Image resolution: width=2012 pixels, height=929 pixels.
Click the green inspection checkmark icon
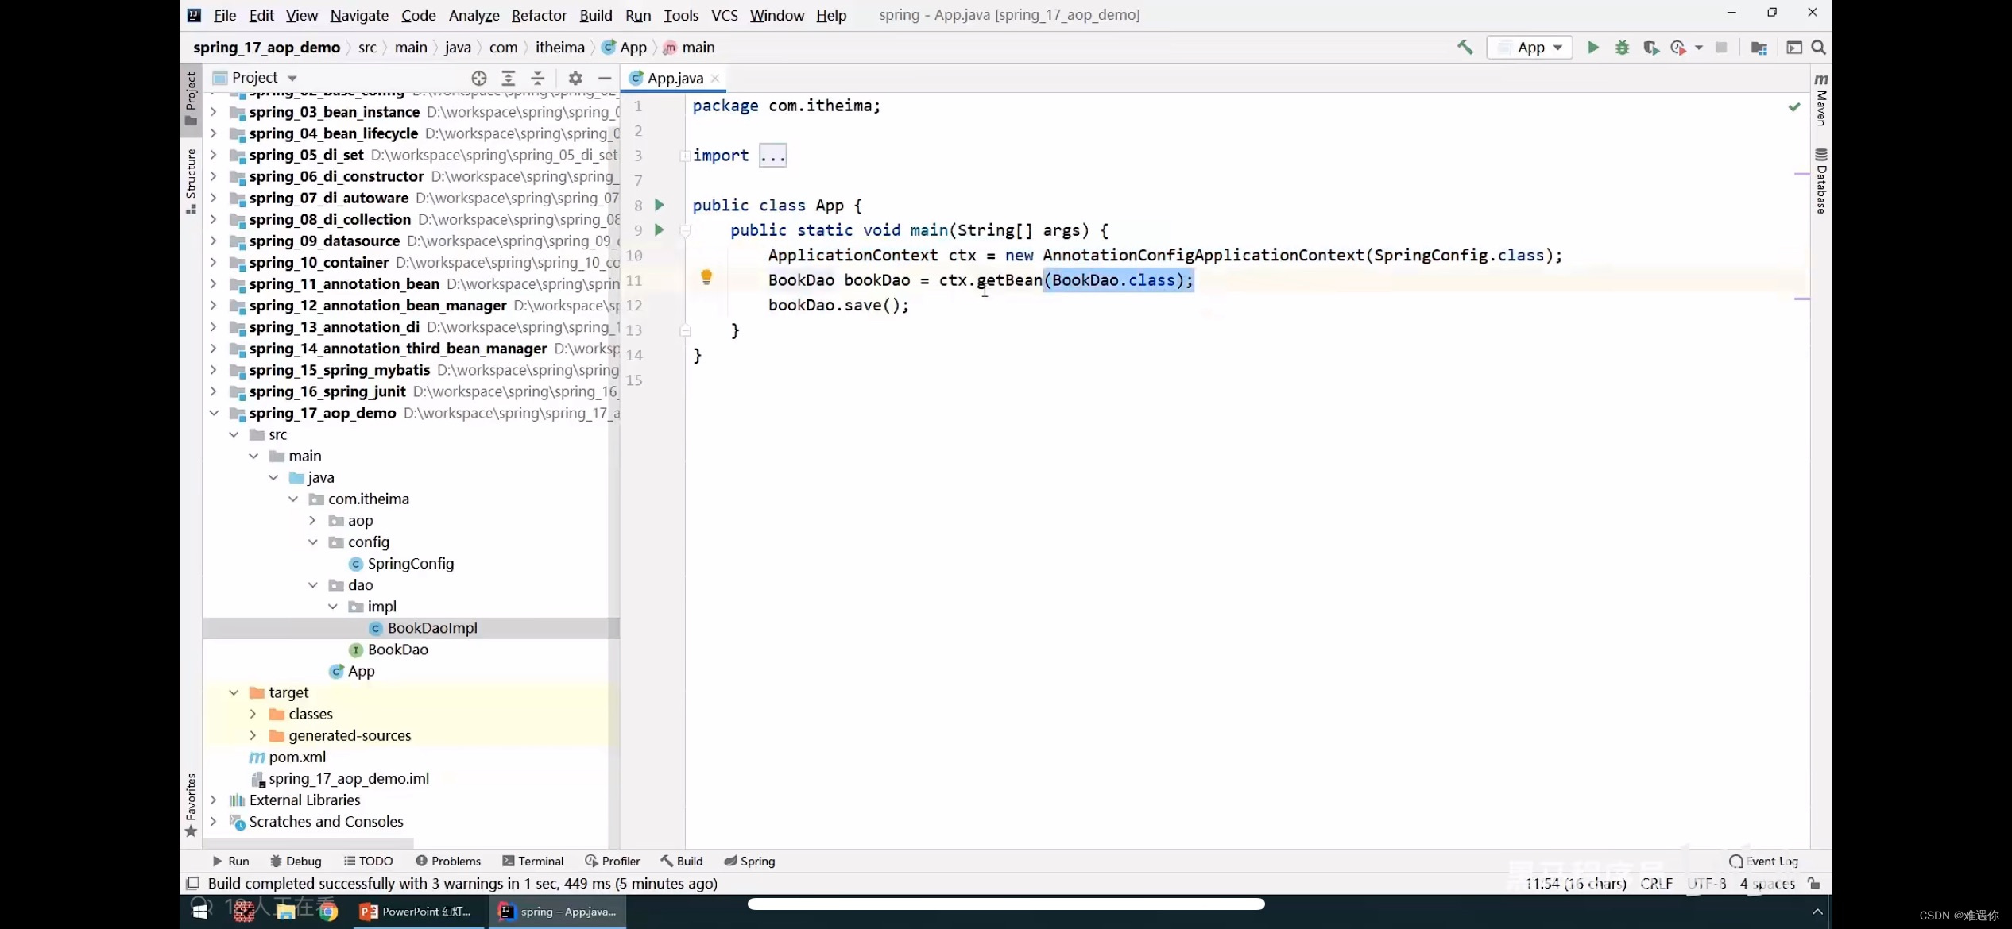click(x=1794, y=106)
